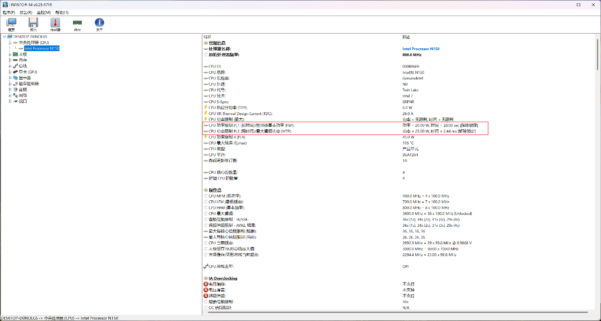The image size is (601, 321).
Task: Expand the 磁盘驱动器 (Drives) tree node
Action: [9, 83]
